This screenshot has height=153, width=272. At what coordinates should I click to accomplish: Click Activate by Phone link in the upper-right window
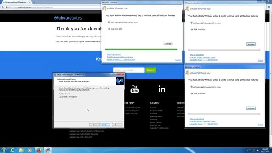203,60
